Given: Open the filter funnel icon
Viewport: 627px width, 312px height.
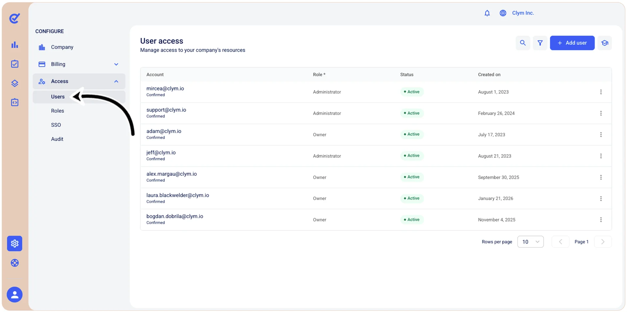Looking at the screenshot, I should [x=540, y=43].
